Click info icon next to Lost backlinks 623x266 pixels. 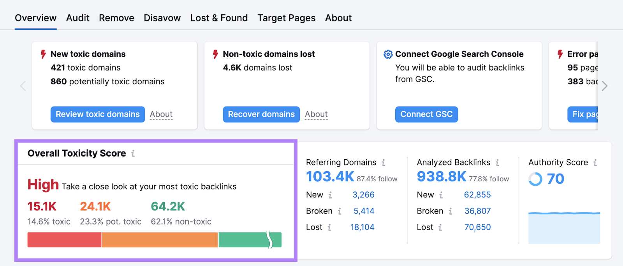pos(440,228)
